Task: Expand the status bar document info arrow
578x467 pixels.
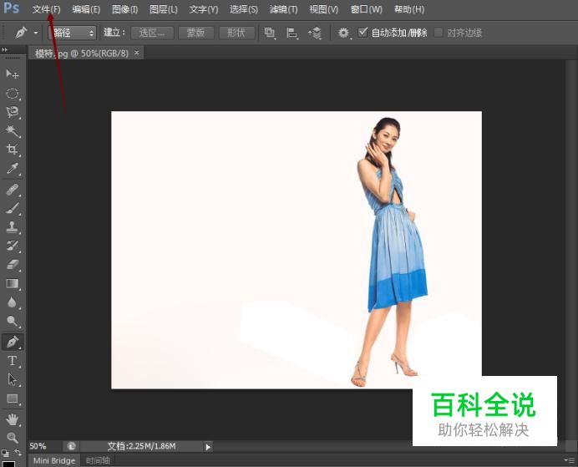Action: coord(208,447)
